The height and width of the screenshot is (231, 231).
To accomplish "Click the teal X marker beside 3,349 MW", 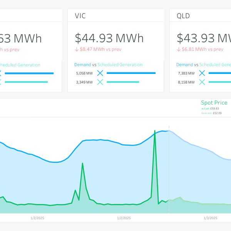I will point(100,82).
